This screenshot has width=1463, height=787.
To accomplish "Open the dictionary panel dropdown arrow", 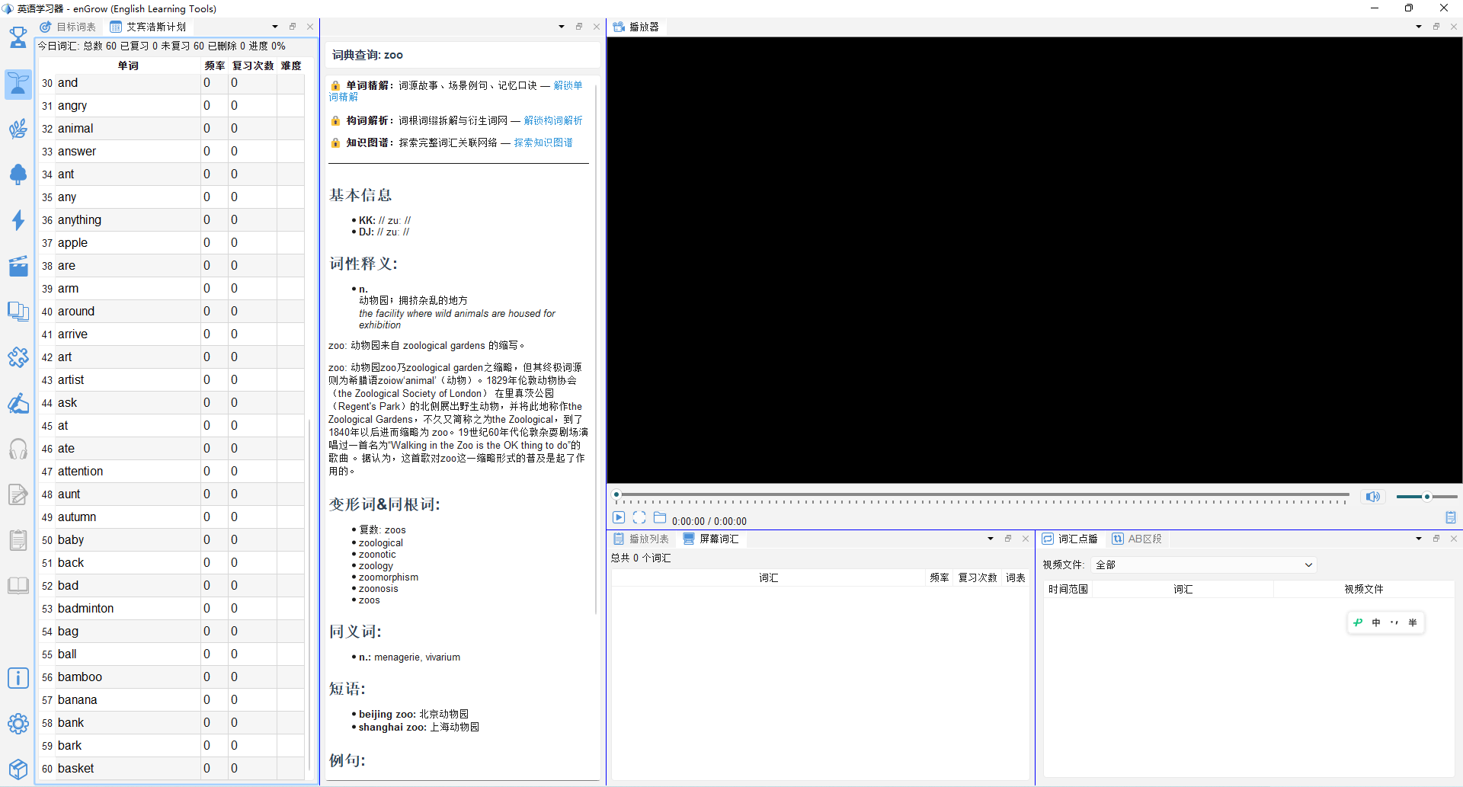I will 562,27.
